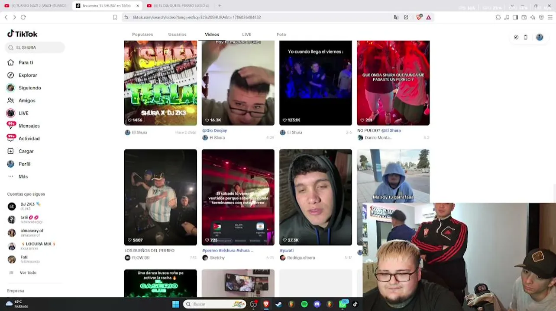
Task: Open the LOCURA MIX followed account
Action: [32, 246]
